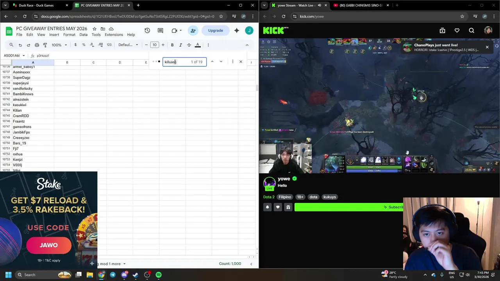This screenshot has width=500, height=281.
Task: Click the Upgrade button
Action: (215, 30)
